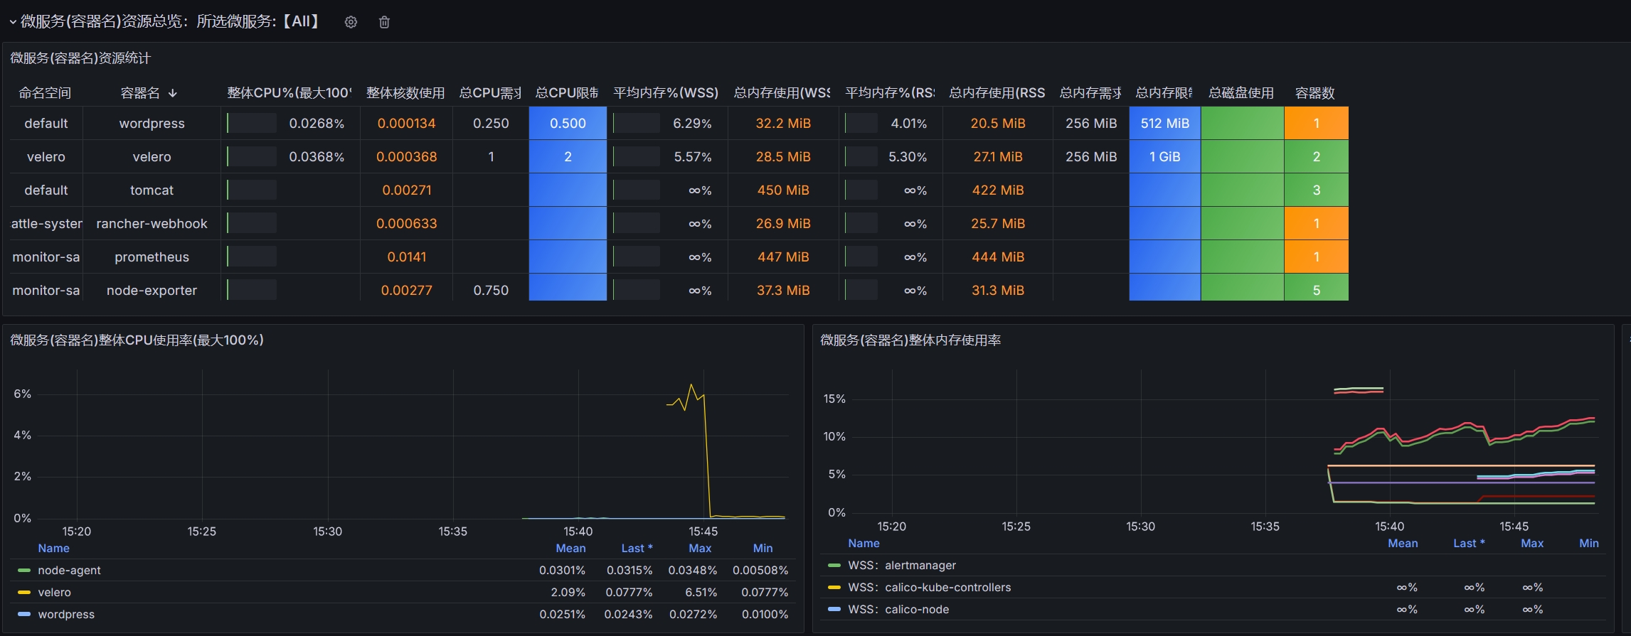Click container count cell '3' for tomcat

pyautogui.click(x=1316, y=190)
